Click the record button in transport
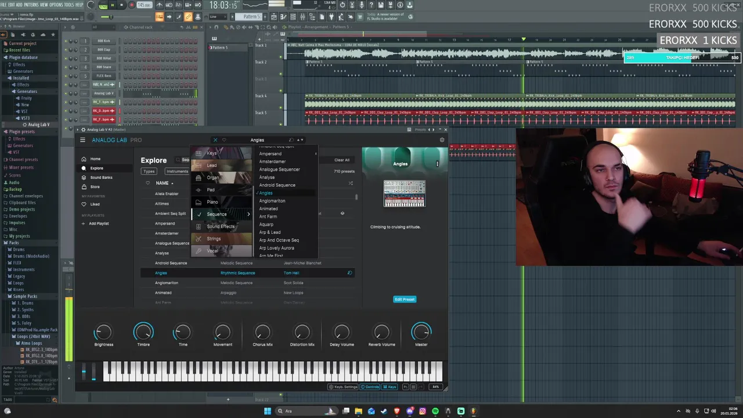 pos(132,5)
